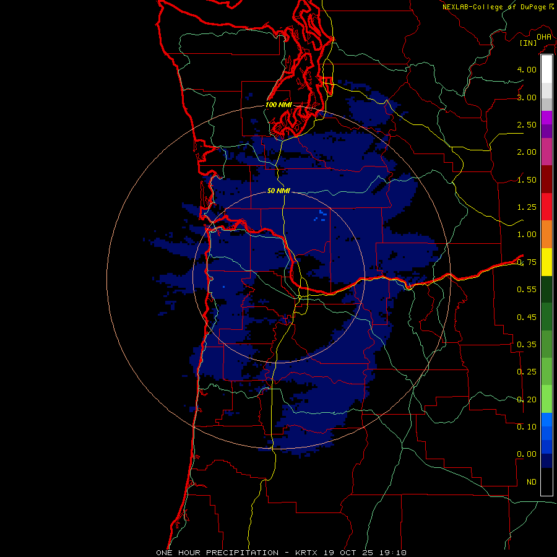
Task: Click the OHA product label
Action: tap(544, 37)
